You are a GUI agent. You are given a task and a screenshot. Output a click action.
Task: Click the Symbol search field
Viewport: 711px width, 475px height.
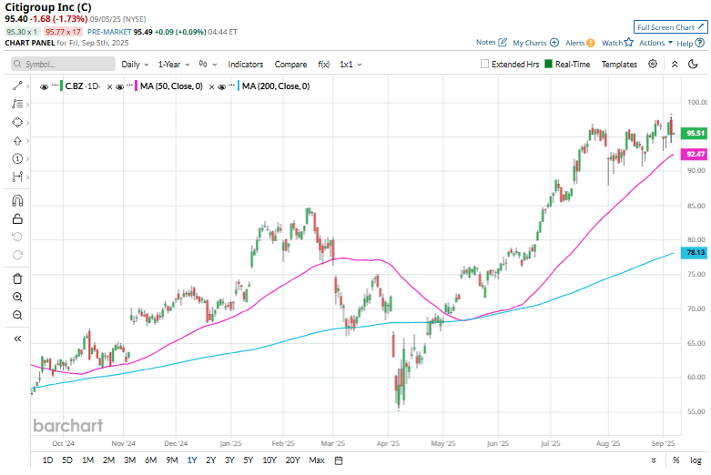click(x=62, y=65)
